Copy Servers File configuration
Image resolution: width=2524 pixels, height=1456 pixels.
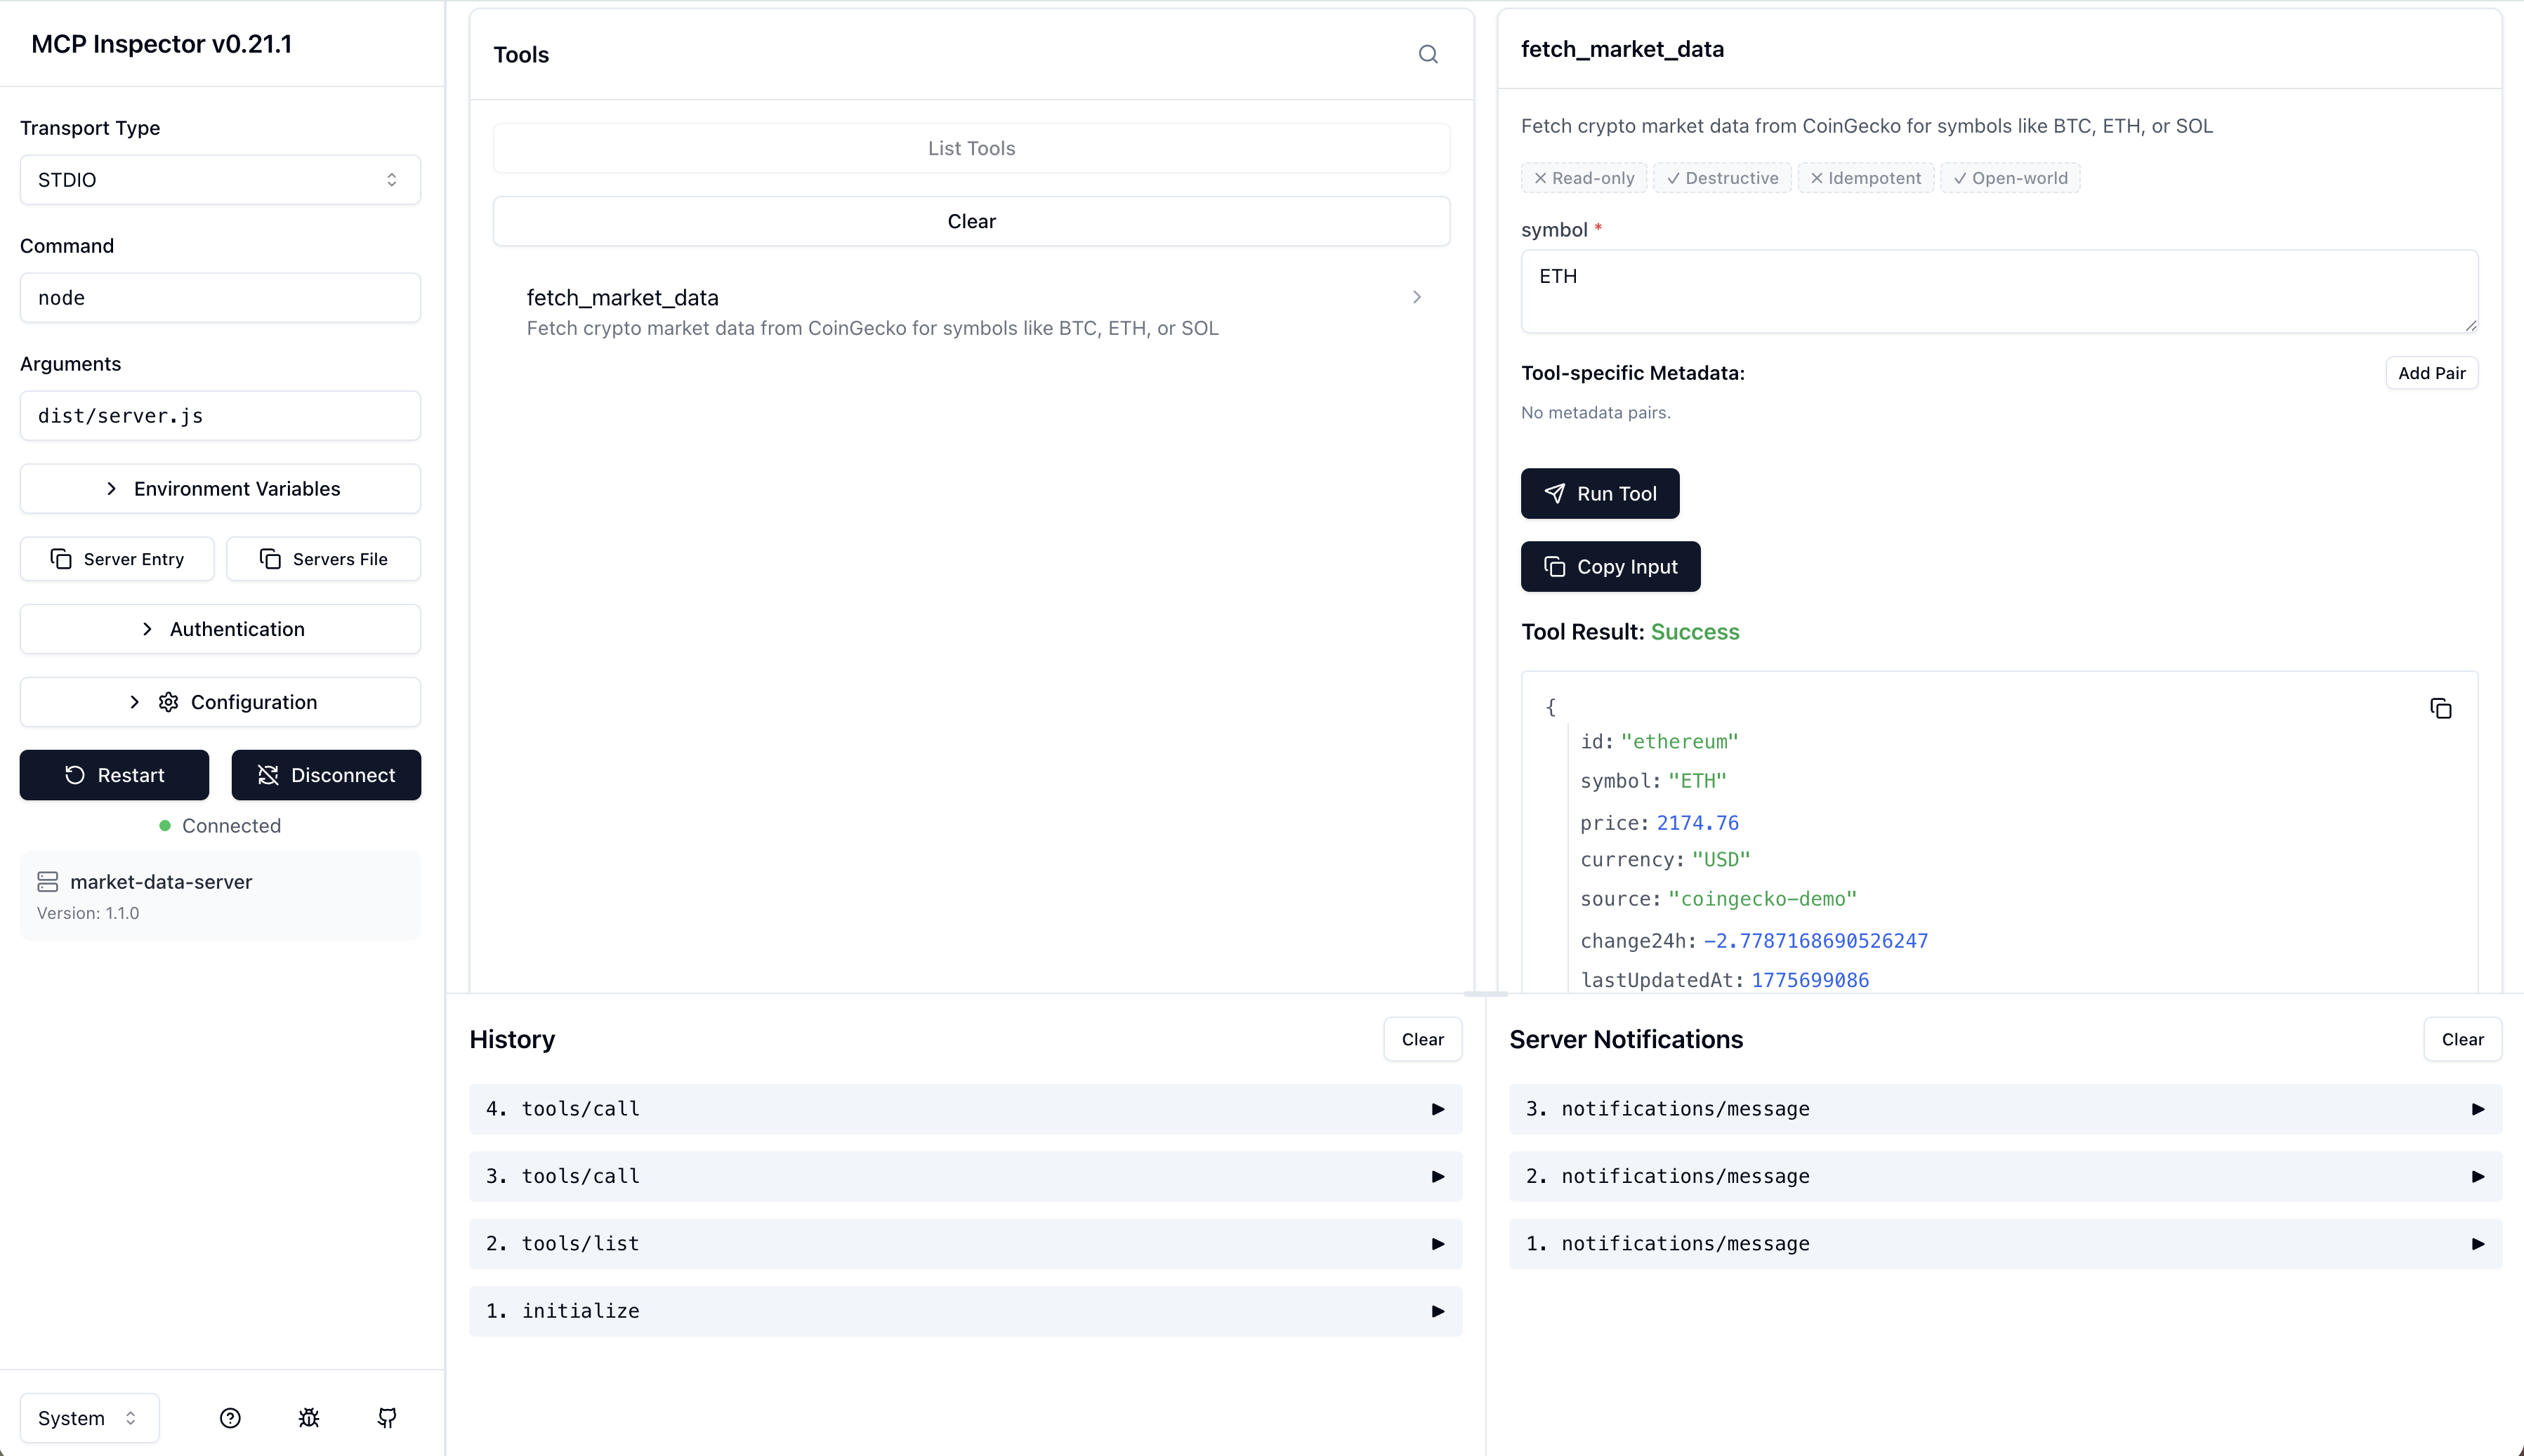tap(323, 559)
